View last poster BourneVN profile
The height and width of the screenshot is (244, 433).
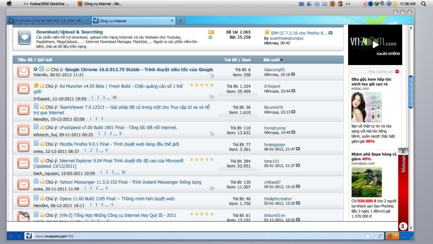[x=274, y=107]
